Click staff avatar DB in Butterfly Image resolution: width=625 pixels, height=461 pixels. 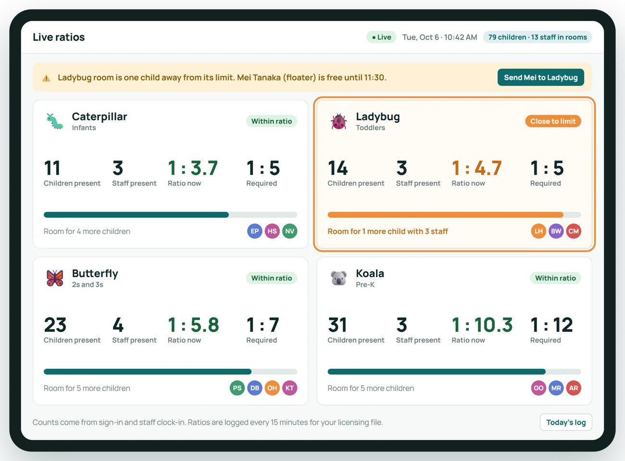coord(255,388)
